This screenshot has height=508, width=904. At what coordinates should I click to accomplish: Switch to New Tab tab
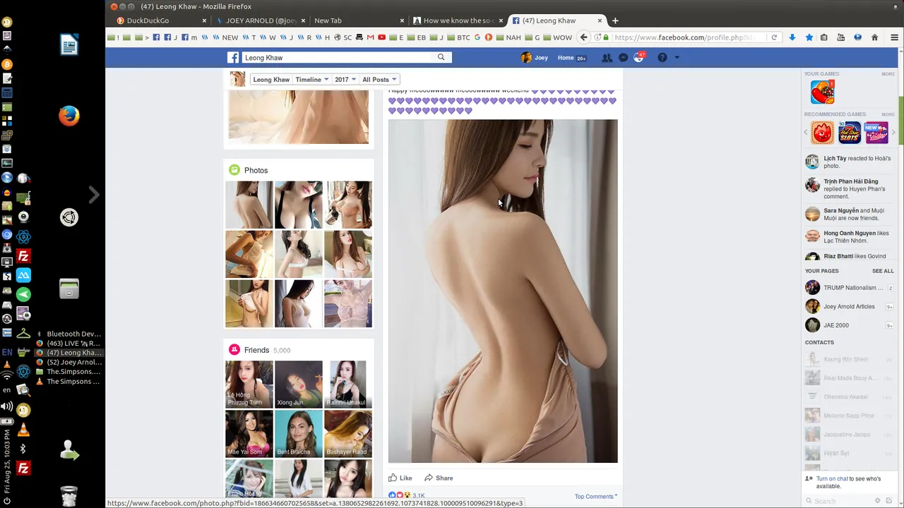[358, 20]
